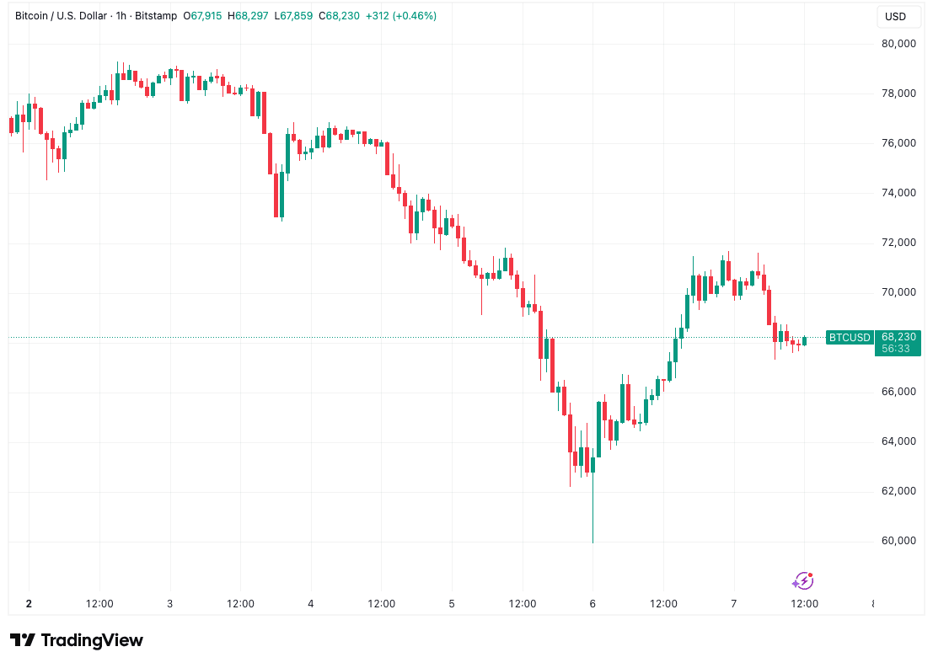Click the L67,859 low value
The height and width of the screenshot is (652, 933).
coord(295,16)
